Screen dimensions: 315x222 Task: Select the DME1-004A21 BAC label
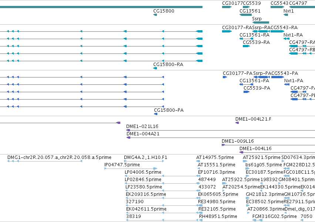(143, 134)
